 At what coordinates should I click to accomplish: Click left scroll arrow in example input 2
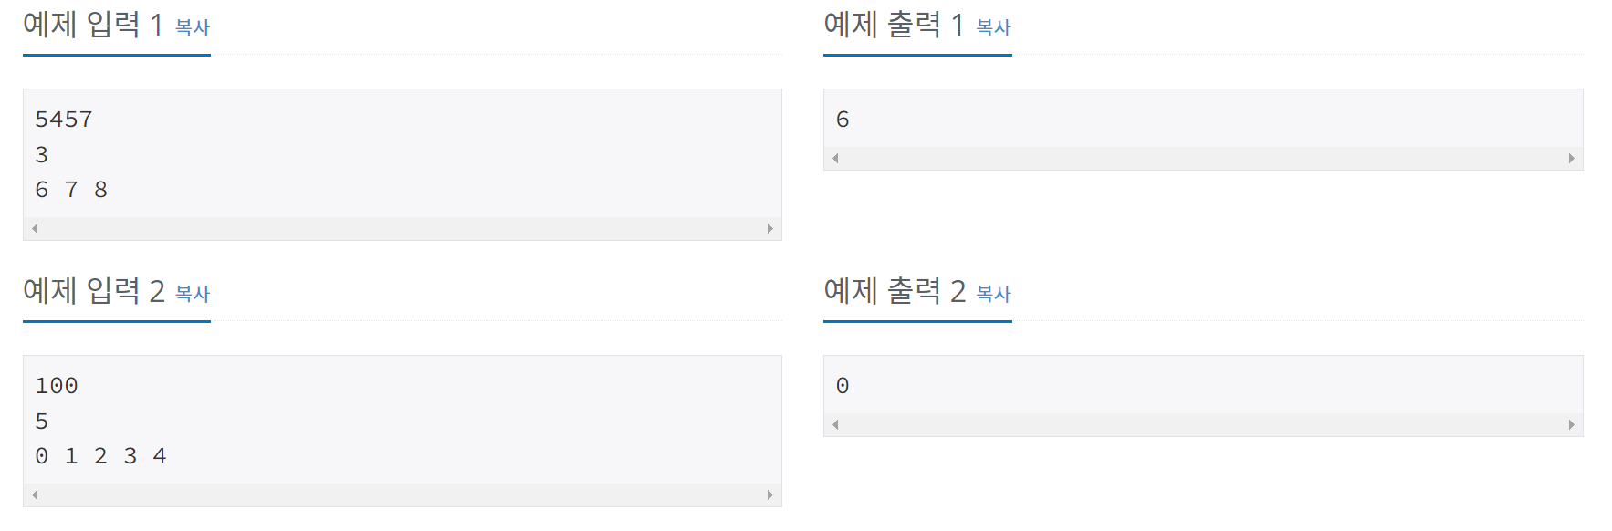tap(35, 495)
